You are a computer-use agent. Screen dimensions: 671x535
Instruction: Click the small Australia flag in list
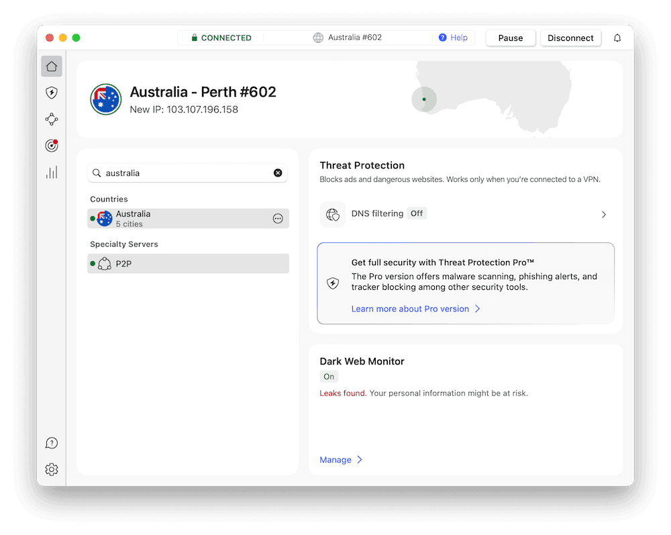[x=105, y=219]
